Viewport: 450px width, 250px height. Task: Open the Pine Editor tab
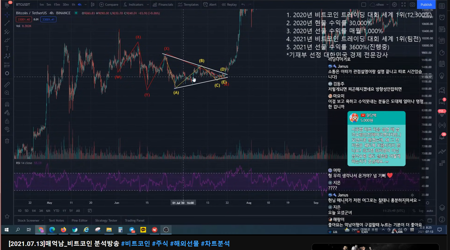[x=80, y=220]
